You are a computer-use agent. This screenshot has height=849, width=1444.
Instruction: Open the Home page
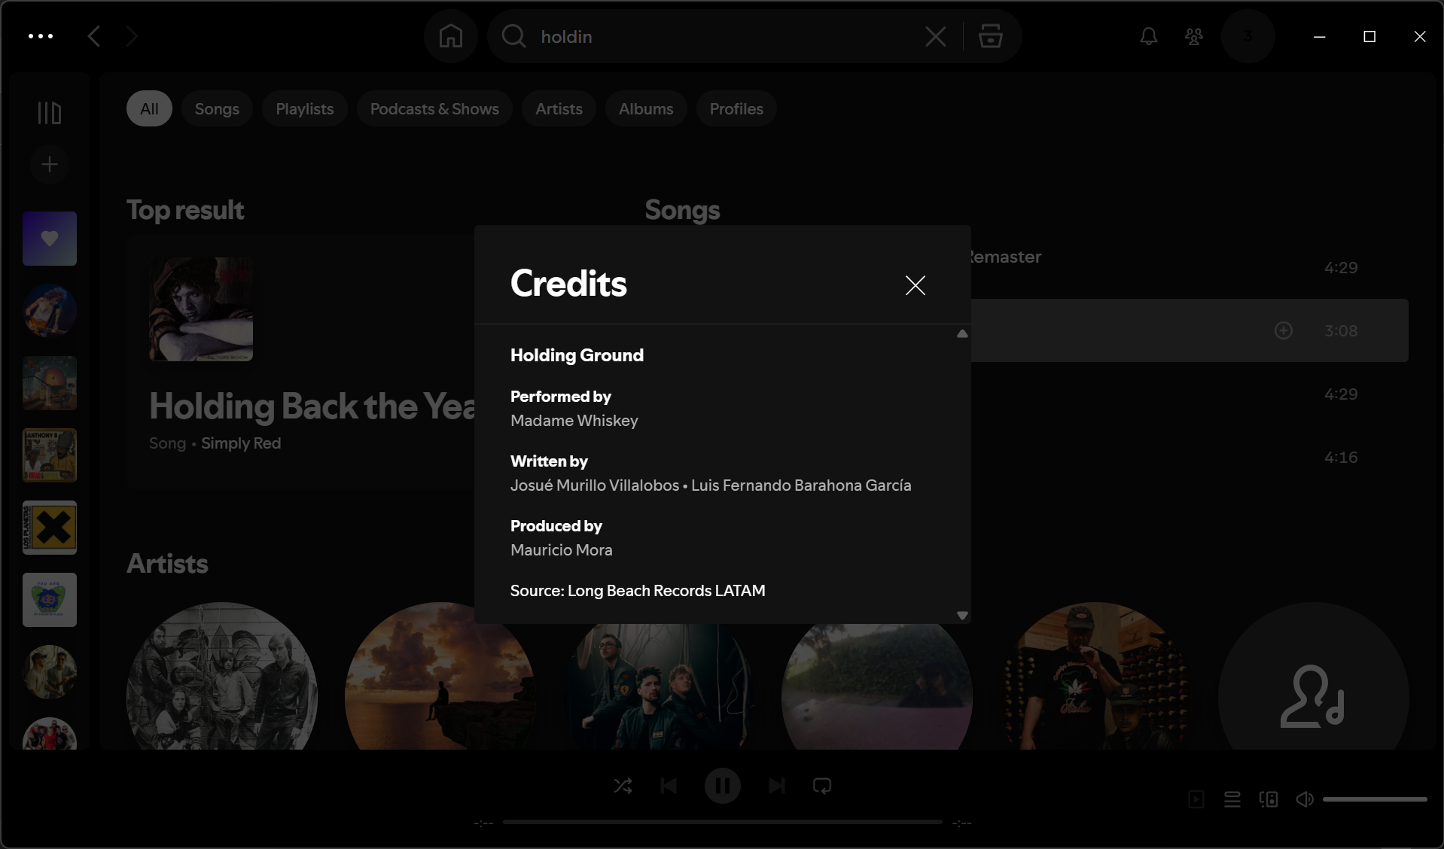tap(451, 36)
